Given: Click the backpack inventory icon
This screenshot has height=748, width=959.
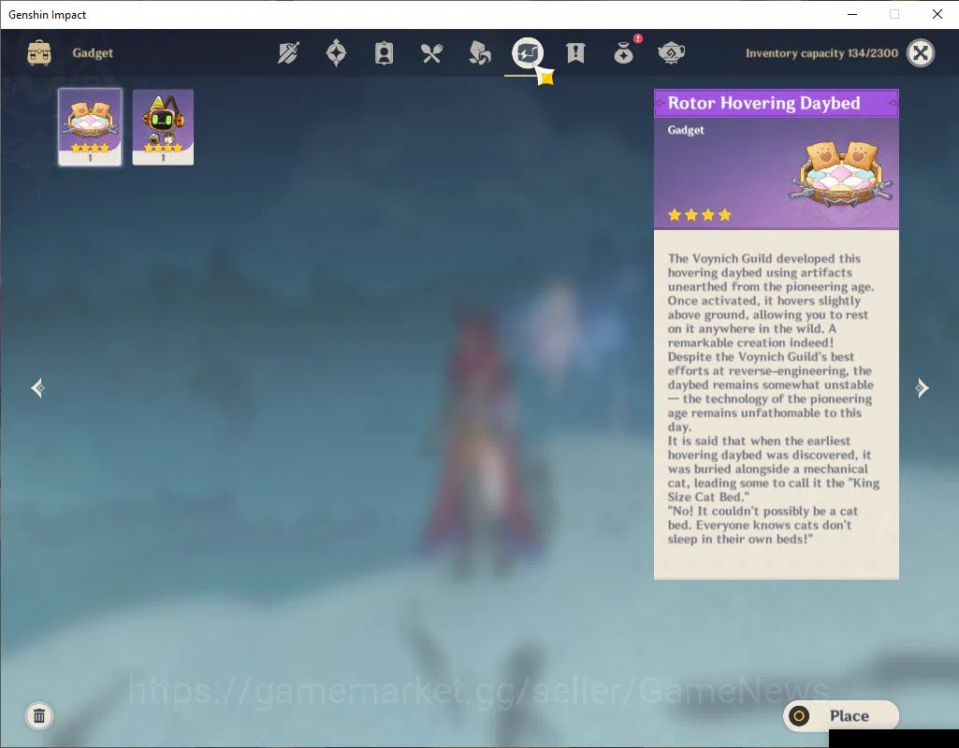Looking at the screenshot, I should (39, 53).
